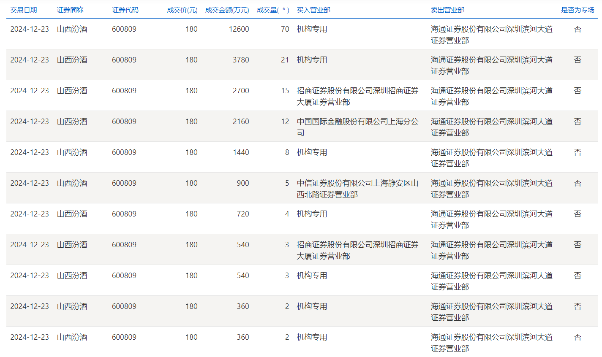Click buyer 中信证券股份有限公司上海静安区山西北路证券营业部
The image size is (602, 357).
(357, 189)
